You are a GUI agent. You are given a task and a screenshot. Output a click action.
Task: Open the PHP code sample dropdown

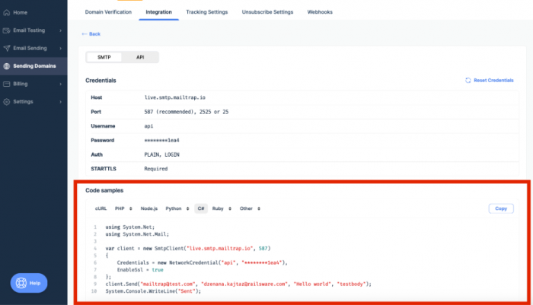(x=123, y=208)
